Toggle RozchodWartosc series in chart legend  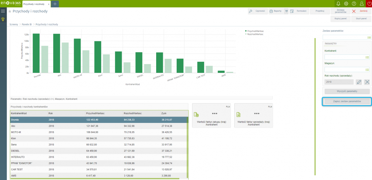(x=254, y=34)
